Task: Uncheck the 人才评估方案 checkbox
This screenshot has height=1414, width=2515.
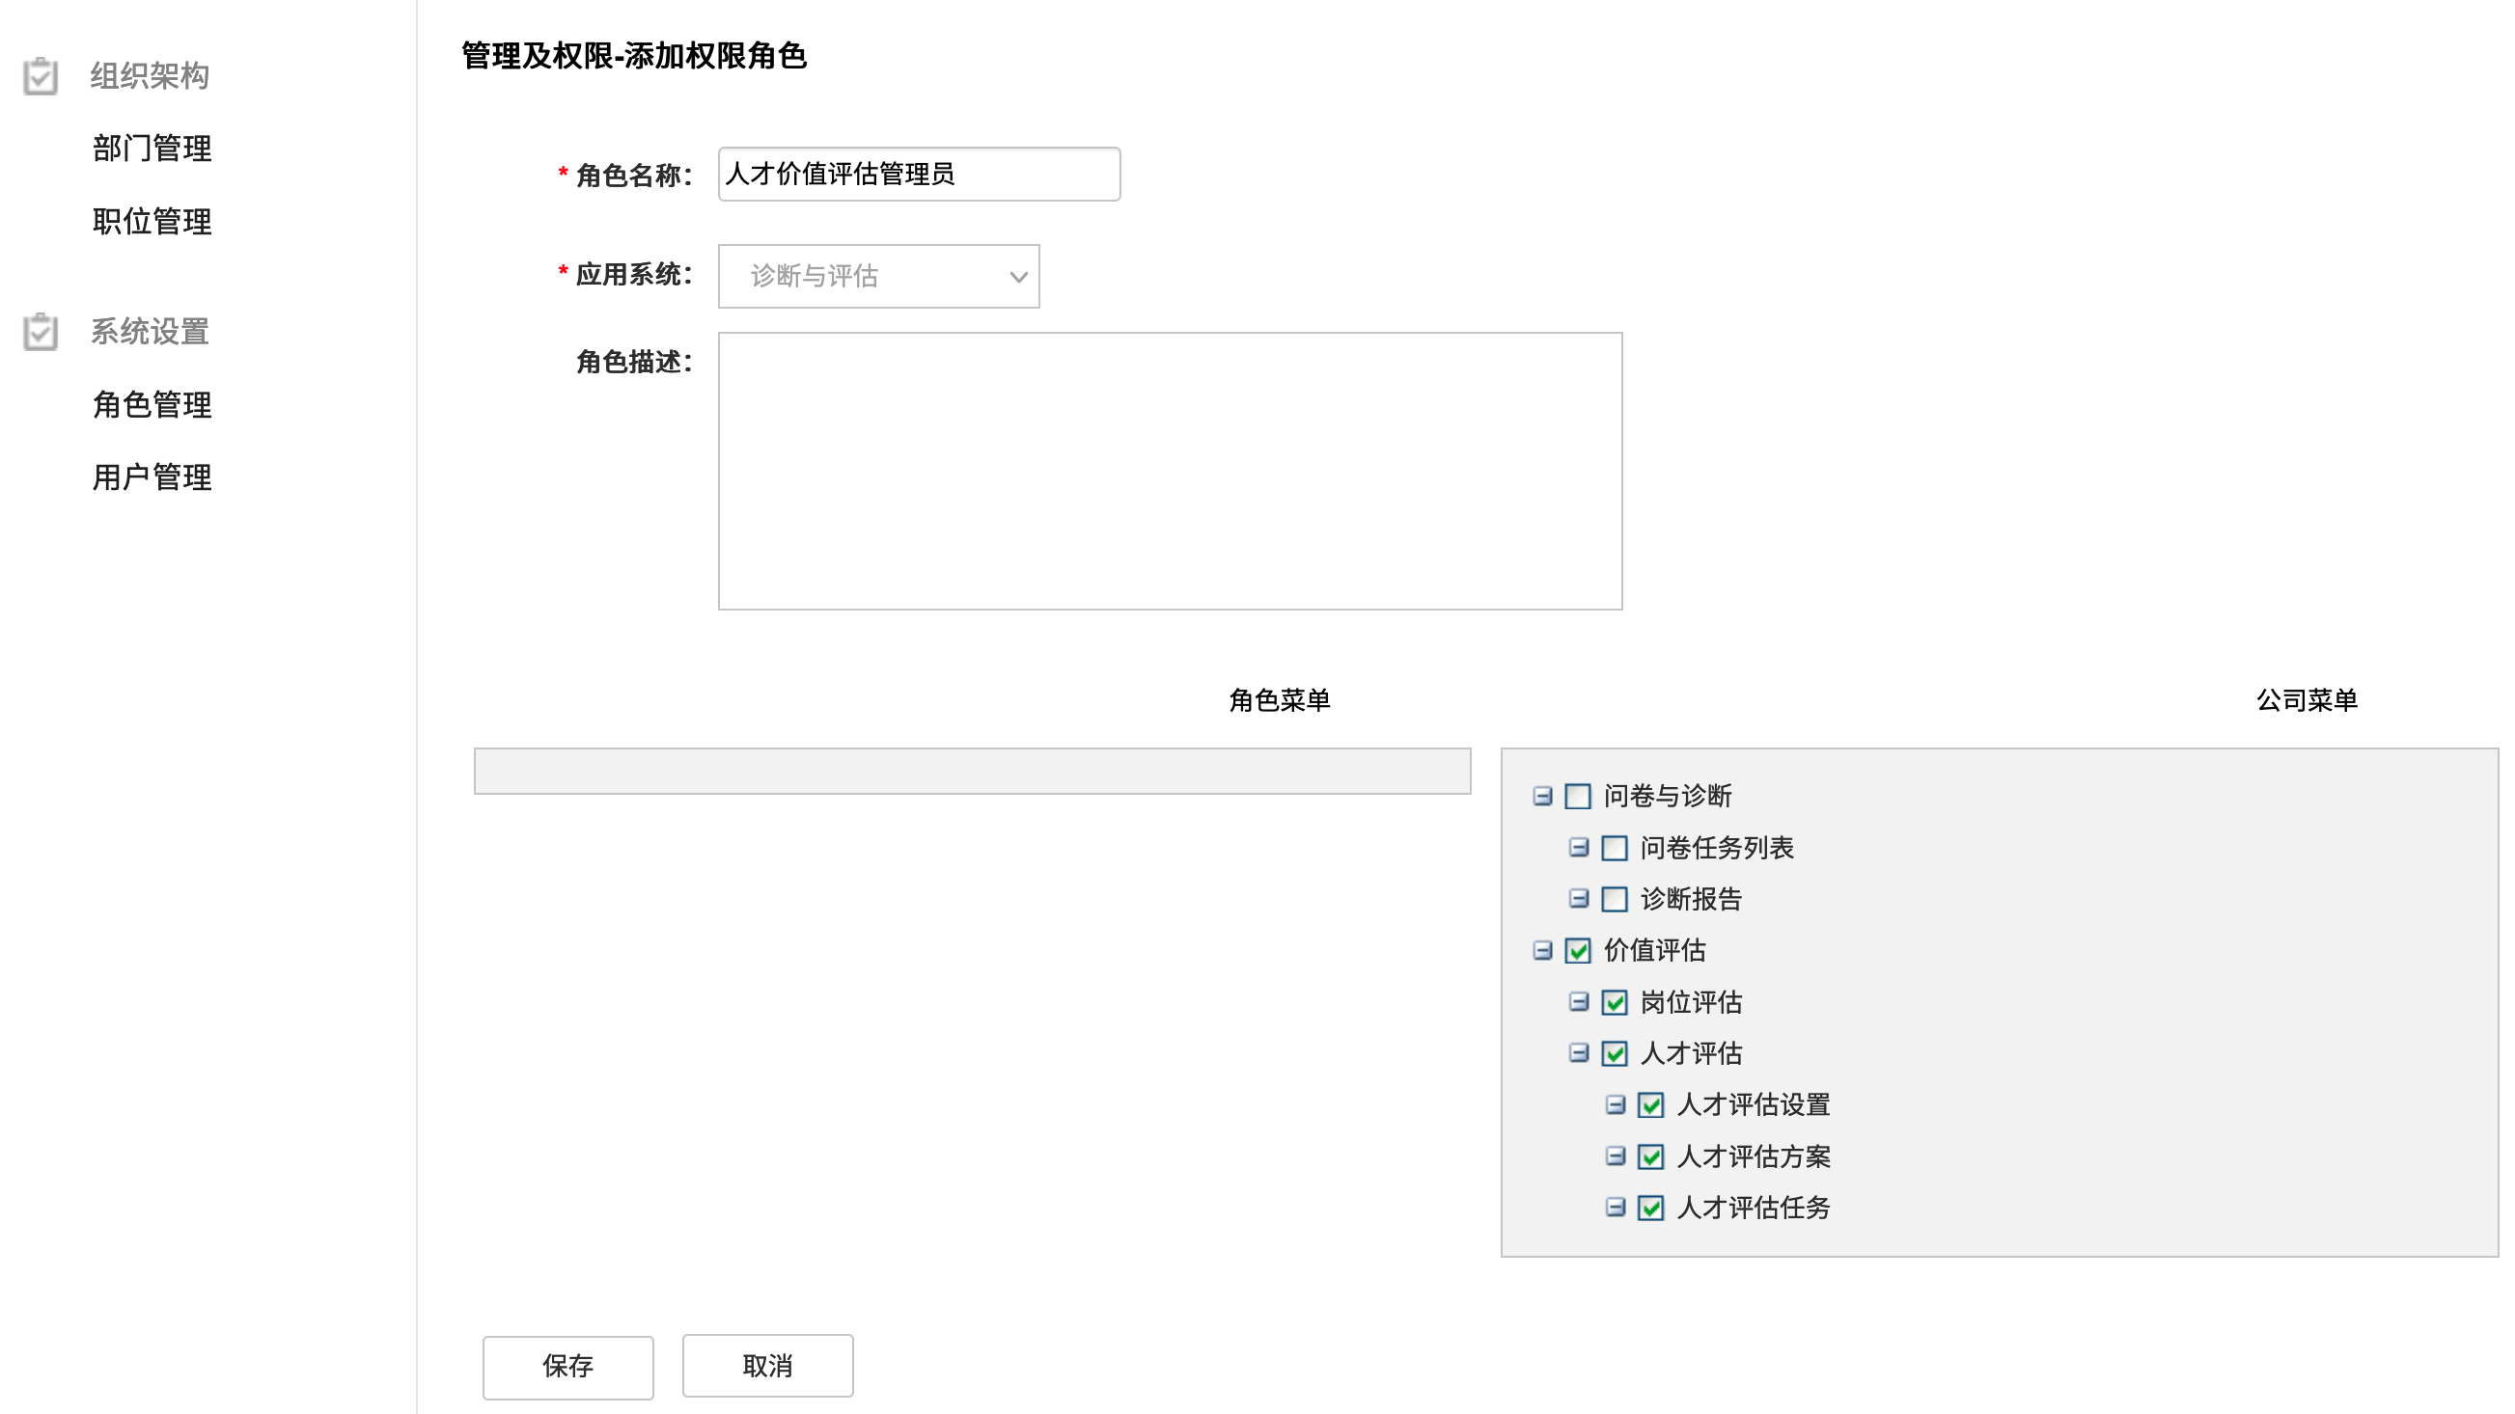Action: point(1651,1156)
